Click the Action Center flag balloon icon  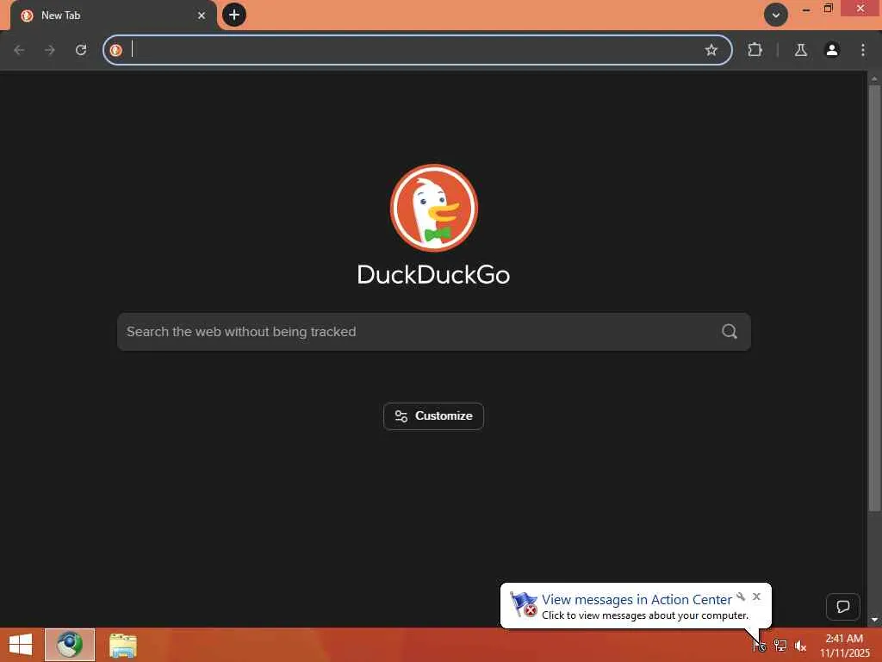(523, 604)
